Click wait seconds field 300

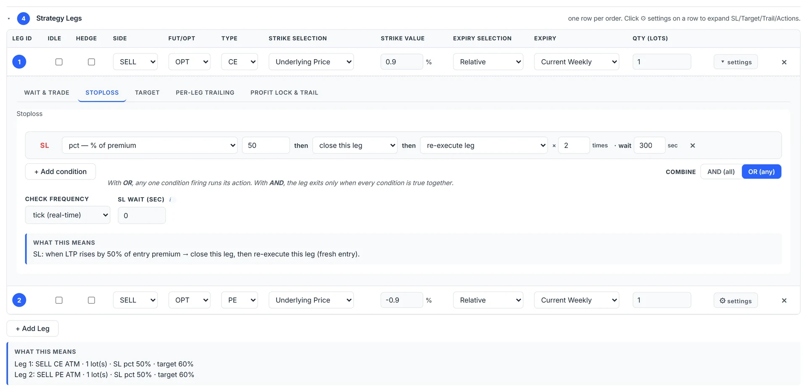click(649, 145)
